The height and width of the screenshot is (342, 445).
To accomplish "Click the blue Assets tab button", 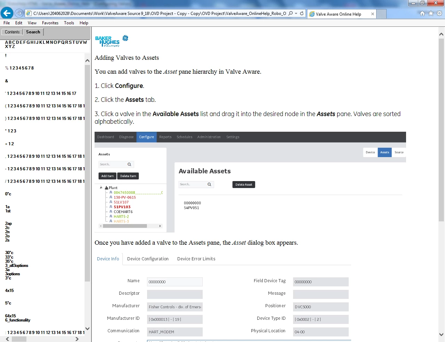I will point(385,152).
